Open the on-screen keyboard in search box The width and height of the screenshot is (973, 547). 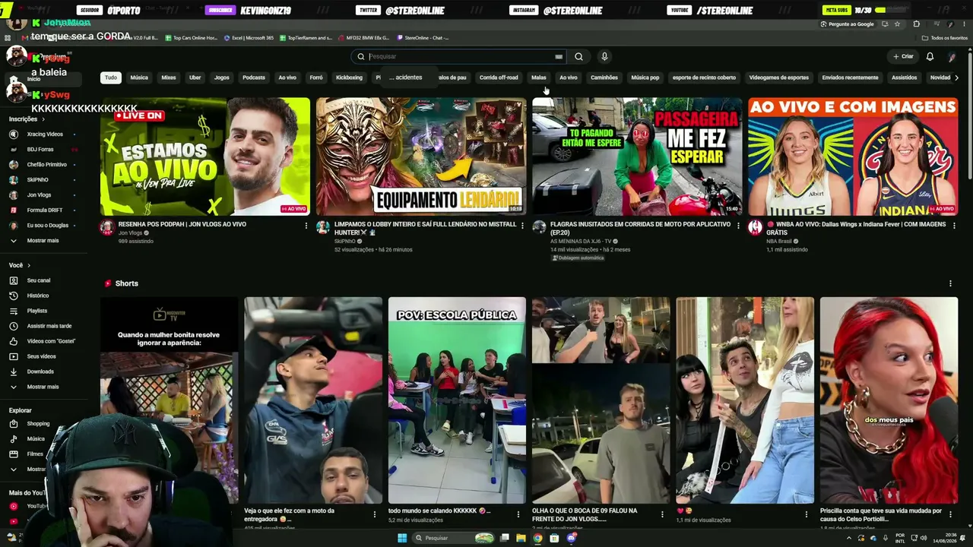[x=559, y=56]
